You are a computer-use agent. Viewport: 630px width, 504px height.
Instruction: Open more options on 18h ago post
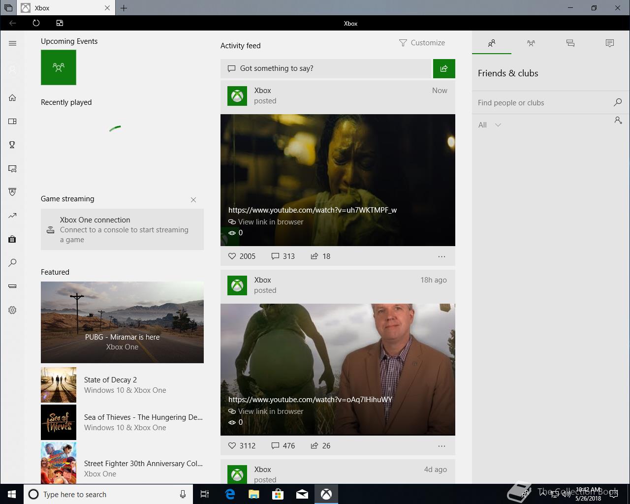point(441,446)
